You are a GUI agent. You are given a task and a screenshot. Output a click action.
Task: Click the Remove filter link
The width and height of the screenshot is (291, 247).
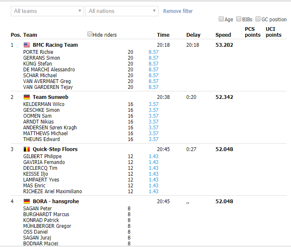[178, 11]
